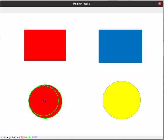Close the Original Image window
Image resolution: width=164 pixels, height=140 pixels.
tap(160, 4)
